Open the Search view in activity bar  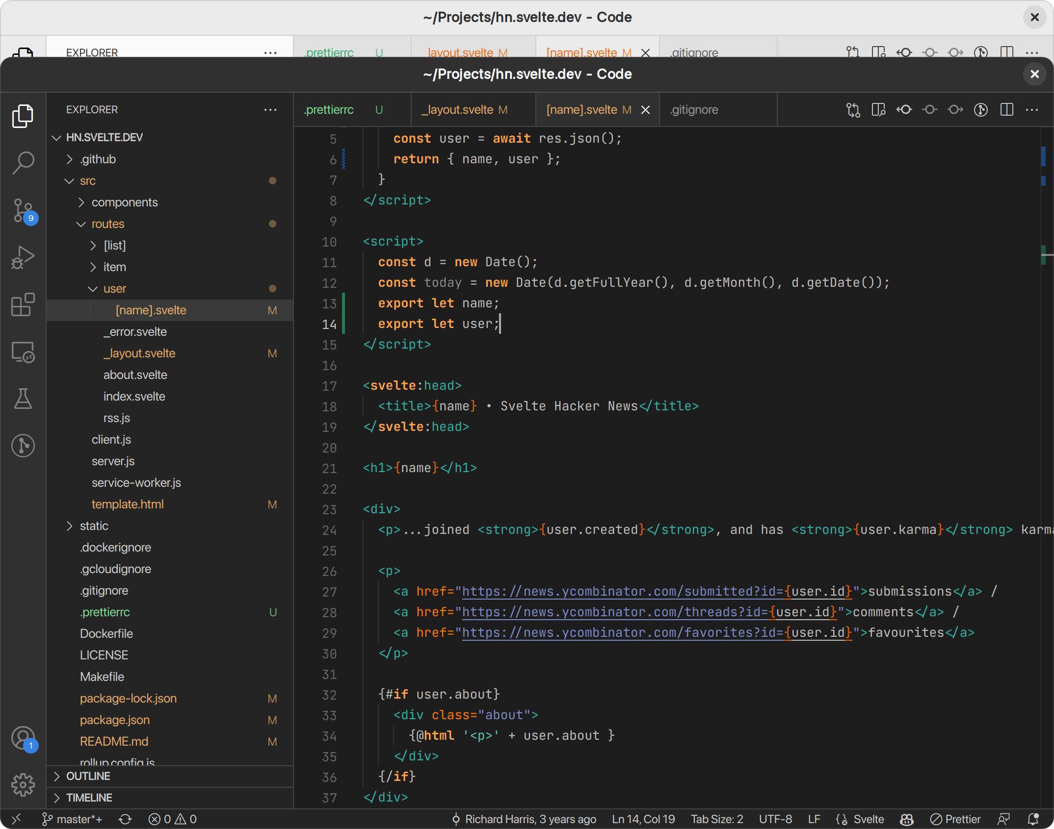[23, 162]
